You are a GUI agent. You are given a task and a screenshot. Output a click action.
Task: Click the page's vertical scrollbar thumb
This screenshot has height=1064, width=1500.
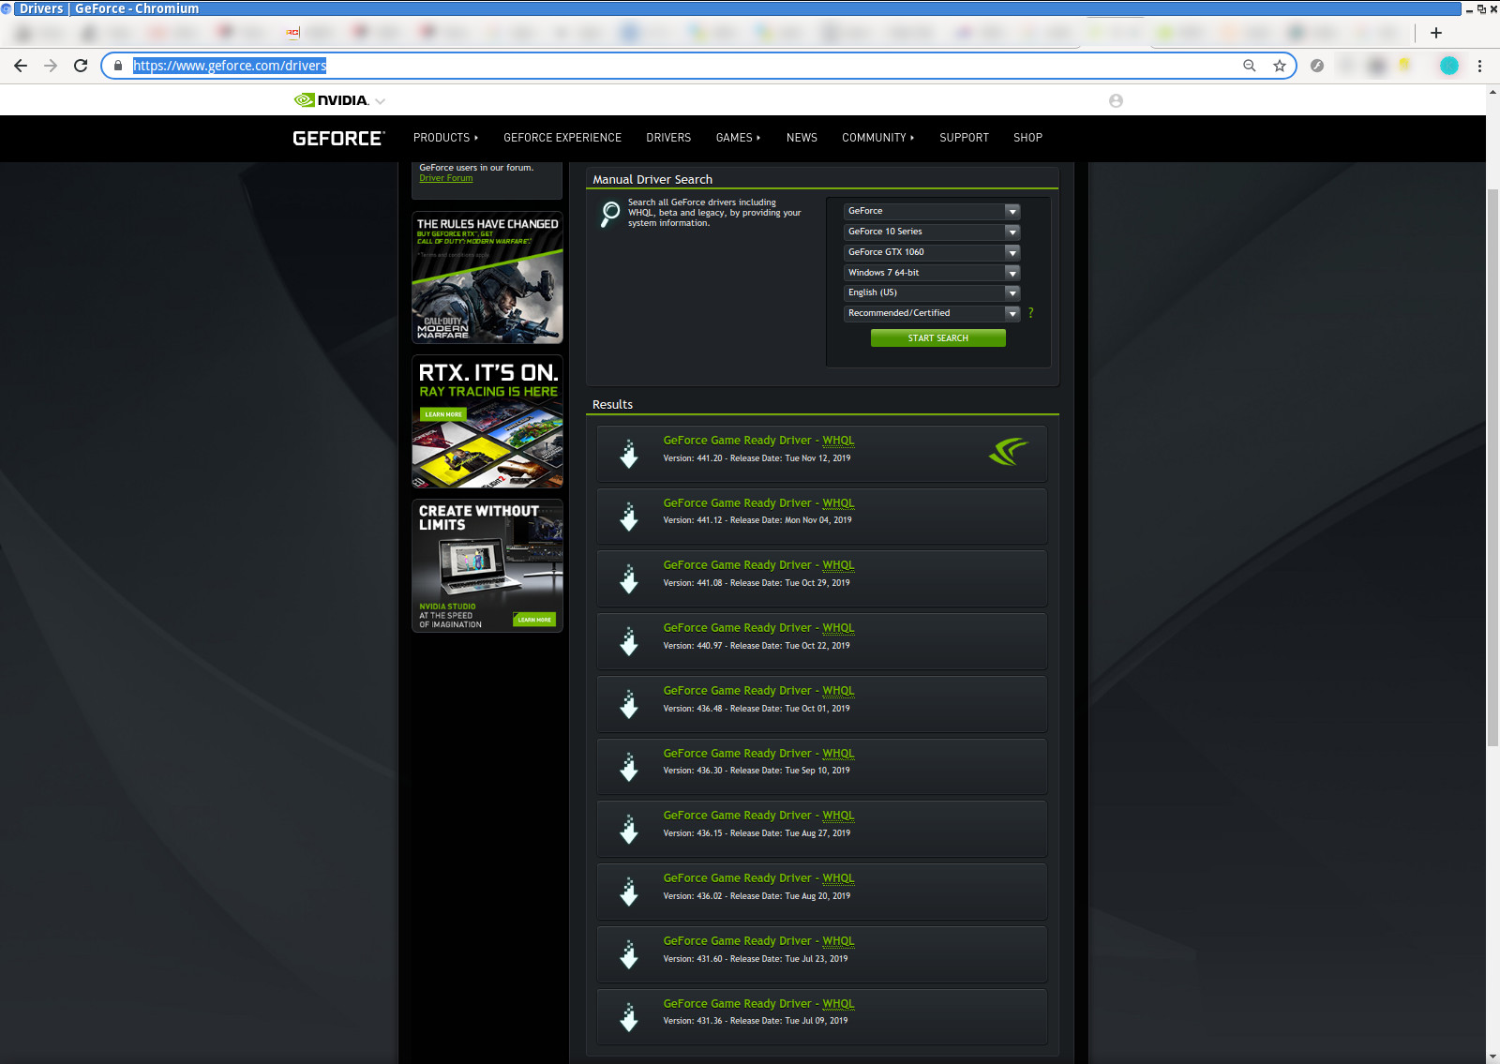click(x=1492, y=467)
